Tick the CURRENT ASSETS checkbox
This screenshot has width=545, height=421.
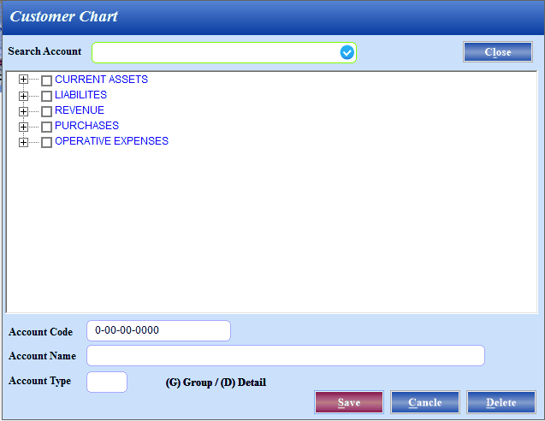click(46, 80)
